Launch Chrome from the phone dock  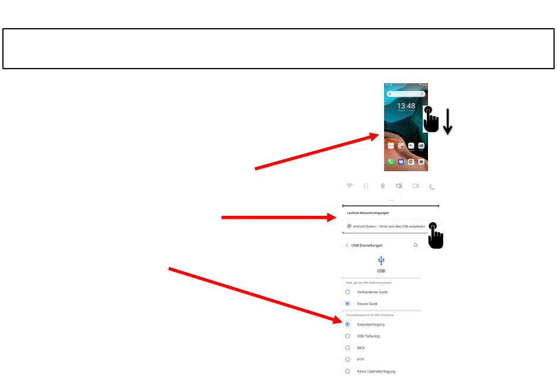pyautogui.click(x=411, y=162)
